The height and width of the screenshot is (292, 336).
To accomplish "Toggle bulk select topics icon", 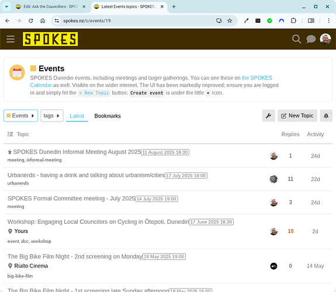I will (10, 134).
